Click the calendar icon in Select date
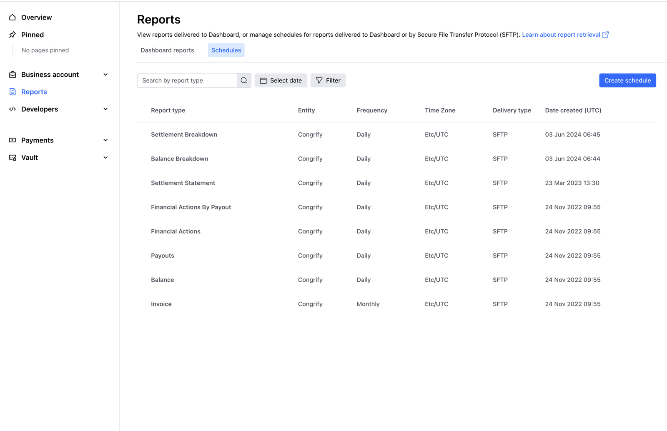Image resolution: width=667 pixels, height=431 pixels. coord(263,80)
